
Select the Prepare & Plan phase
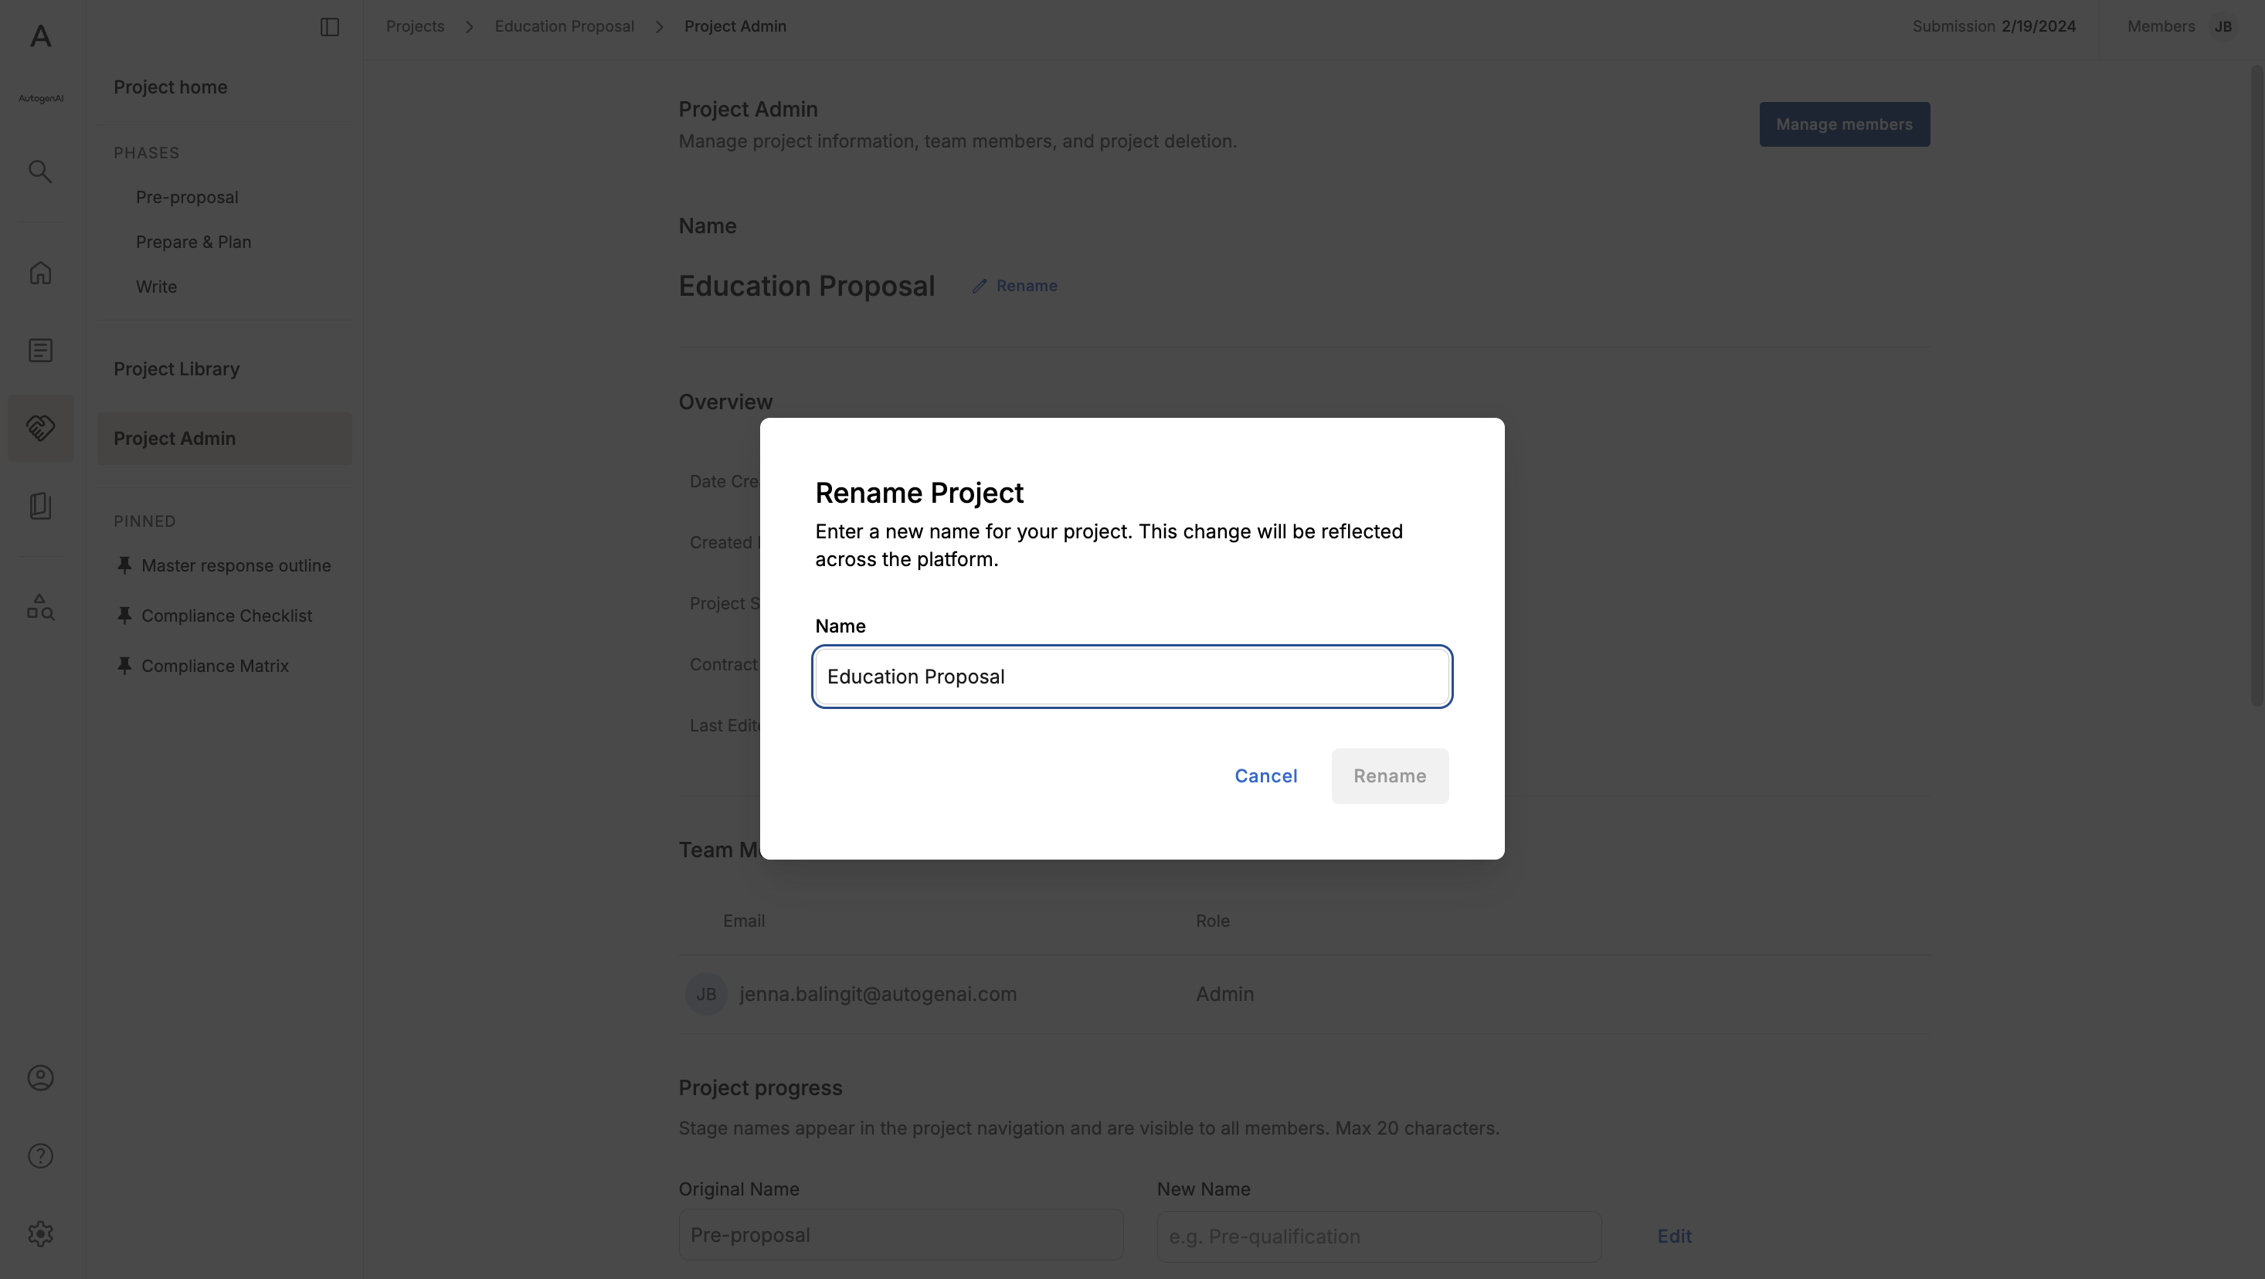[x=193, y=242]
